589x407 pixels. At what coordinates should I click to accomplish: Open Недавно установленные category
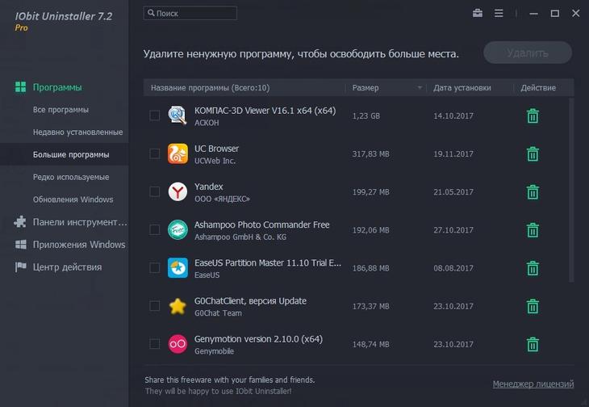(77, 132)
